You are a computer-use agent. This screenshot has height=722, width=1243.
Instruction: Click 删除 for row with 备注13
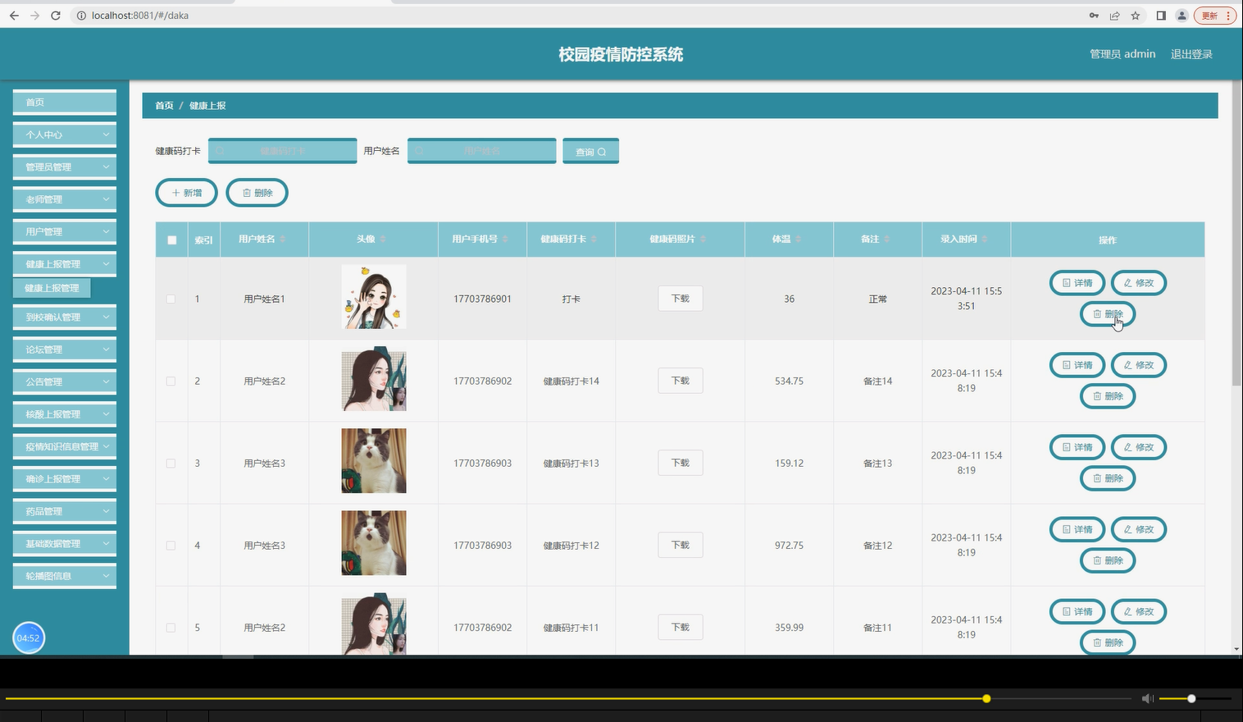pos(1108,478)
